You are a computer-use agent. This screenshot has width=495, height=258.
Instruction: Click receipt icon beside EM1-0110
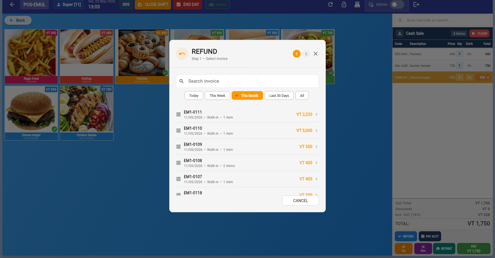click(179, 131)
